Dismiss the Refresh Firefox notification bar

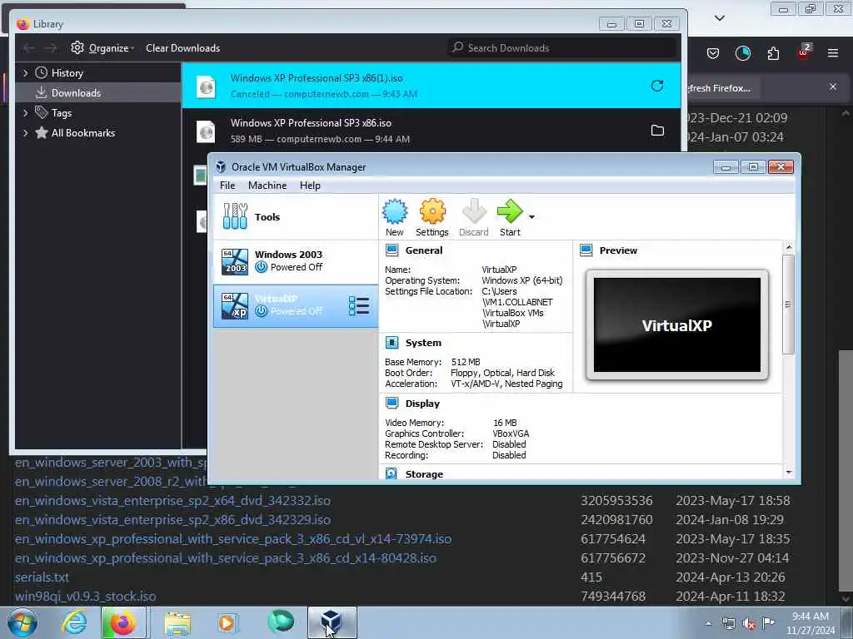click(833, 87)
